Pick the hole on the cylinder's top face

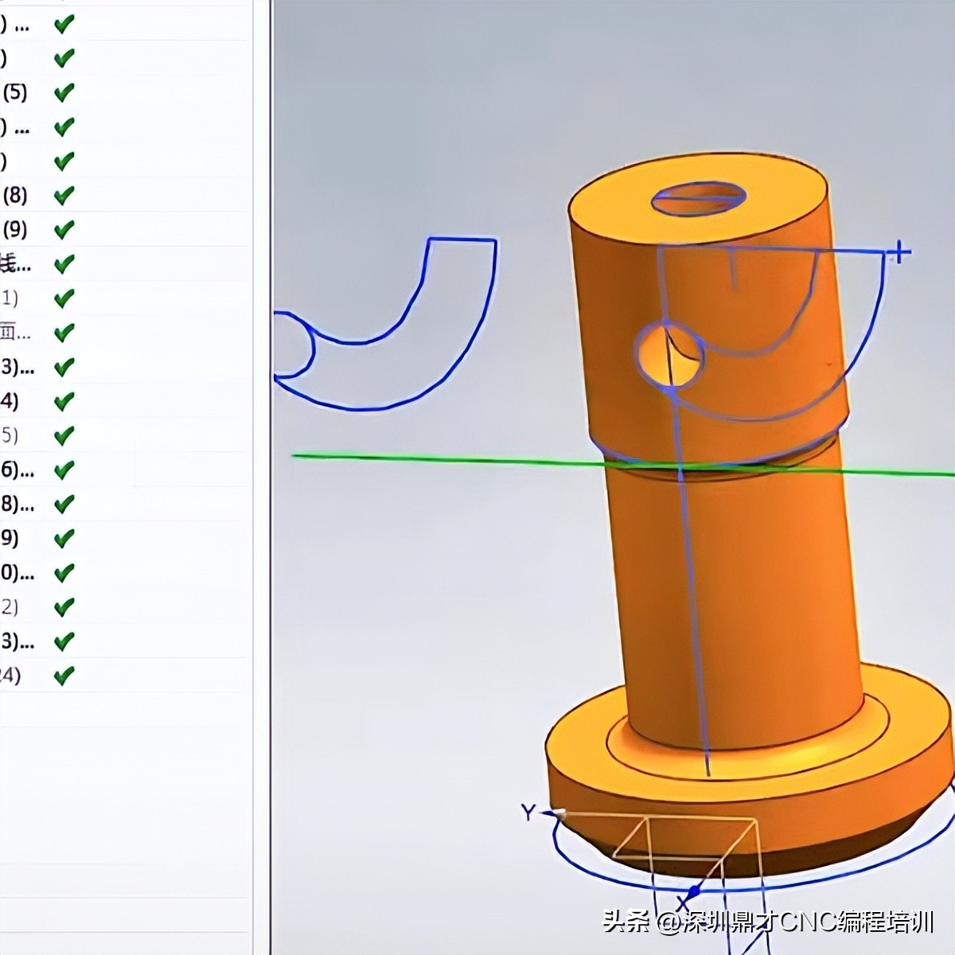point(698,198)
